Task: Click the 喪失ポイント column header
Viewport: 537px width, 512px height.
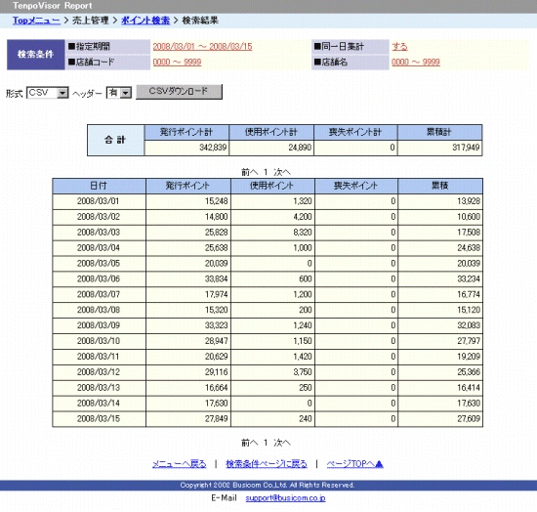Action: [x=356, y=186]
